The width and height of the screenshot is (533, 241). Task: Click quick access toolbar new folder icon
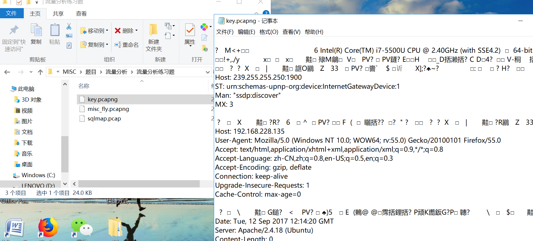pyautogui.click(x=29, y=2)
